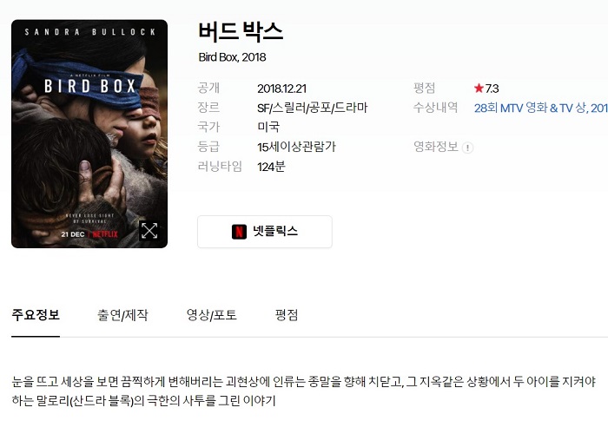Click the info icon beside 영화정보
The width and height of the screenshot is (608, 434).
467,148
